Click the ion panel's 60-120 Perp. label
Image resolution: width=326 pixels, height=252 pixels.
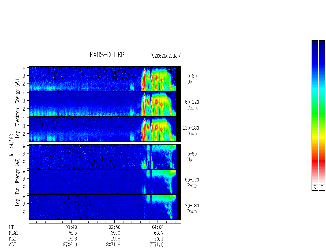click(x=192, y=183)
